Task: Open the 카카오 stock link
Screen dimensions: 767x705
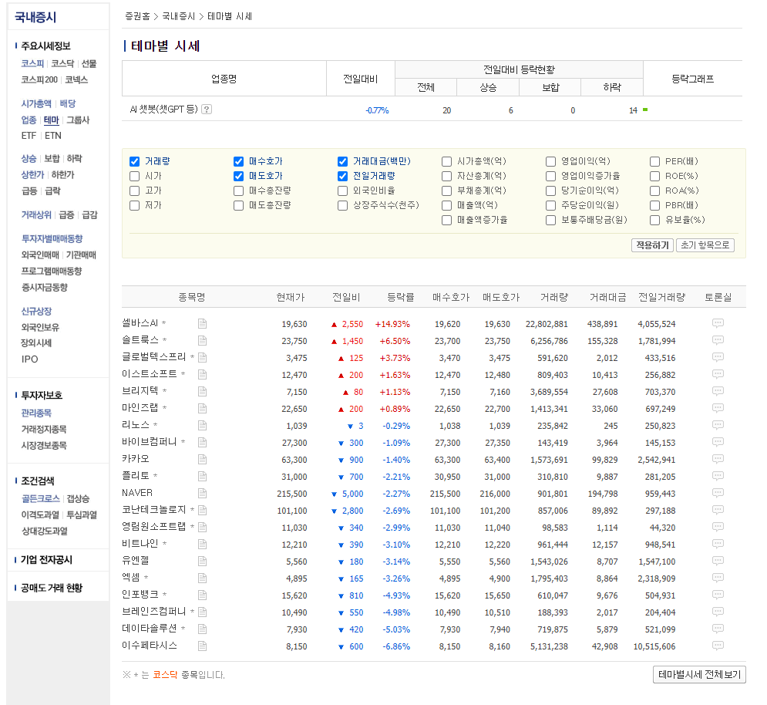Action: click(136, 459)
